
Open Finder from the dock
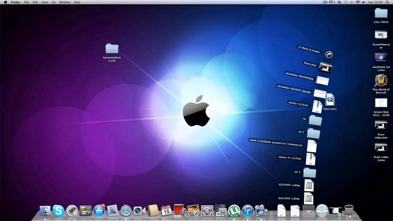tap(45, 211)
